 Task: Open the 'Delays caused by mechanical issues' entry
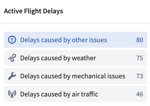tap(76, 76)
